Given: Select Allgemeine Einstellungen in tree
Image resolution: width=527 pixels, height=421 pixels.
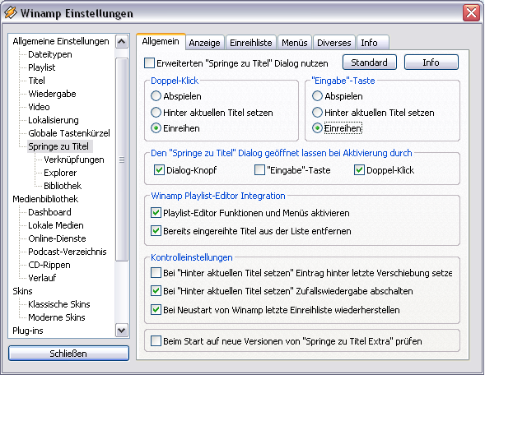Looking at the screenshot, I should click(61, 41).
